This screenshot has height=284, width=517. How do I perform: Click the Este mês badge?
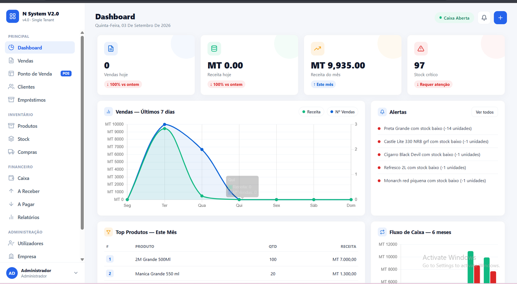point(323,84)
